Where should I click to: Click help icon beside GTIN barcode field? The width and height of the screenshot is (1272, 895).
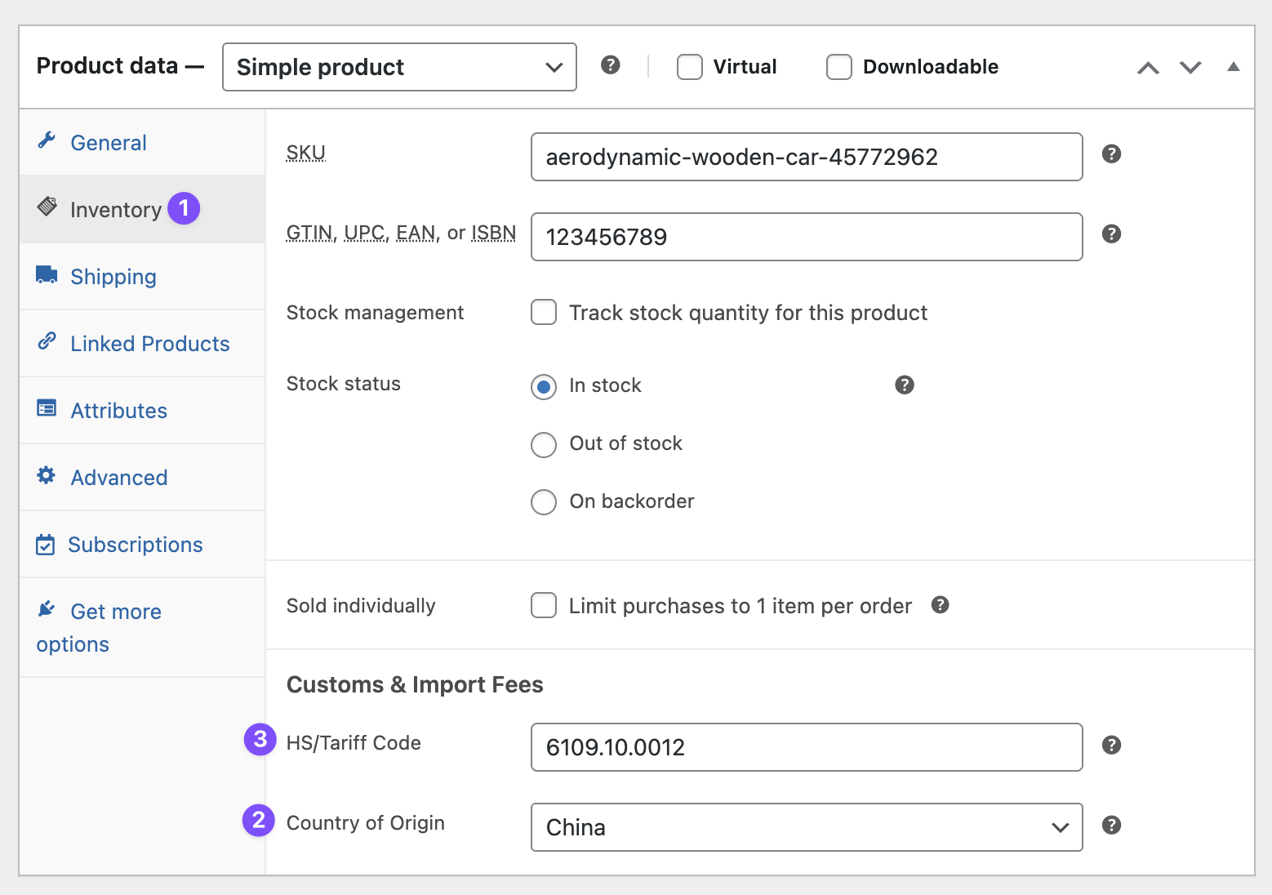tap(1111, 234)
